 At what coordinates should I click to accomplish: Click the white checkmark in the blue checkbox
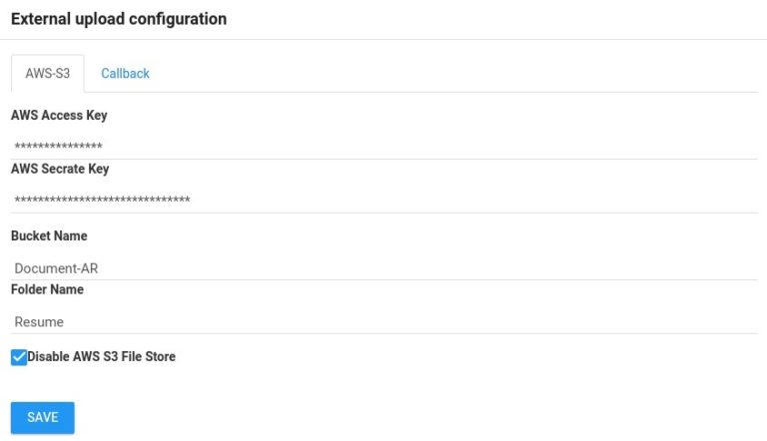click(x=19, y=357)
